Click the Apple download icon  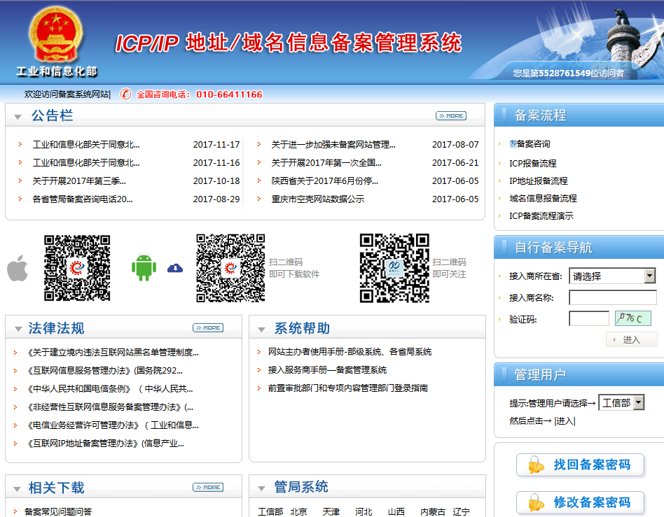pos(18,268)
